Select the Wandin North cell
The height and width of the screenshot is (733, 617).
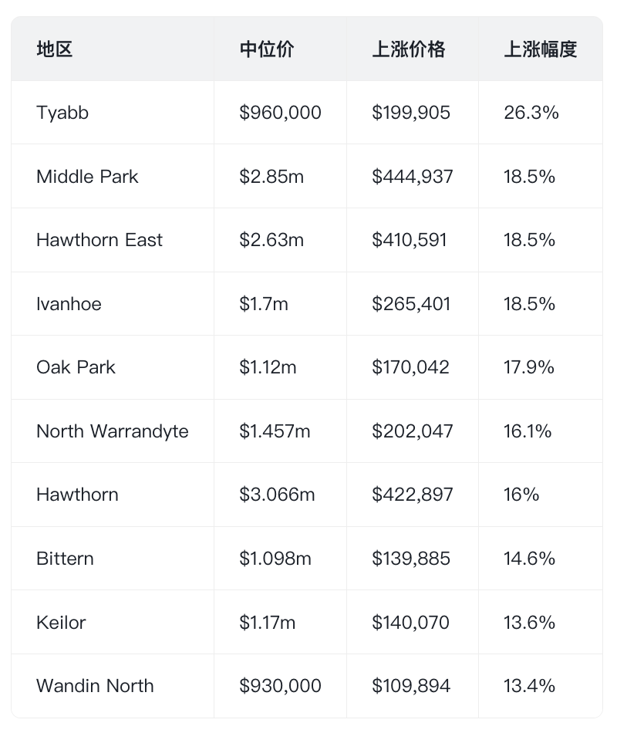[x=95, y=686]
